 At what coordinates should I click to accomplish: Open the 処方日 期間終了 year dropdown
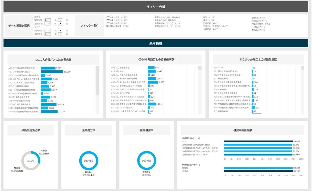48,34
